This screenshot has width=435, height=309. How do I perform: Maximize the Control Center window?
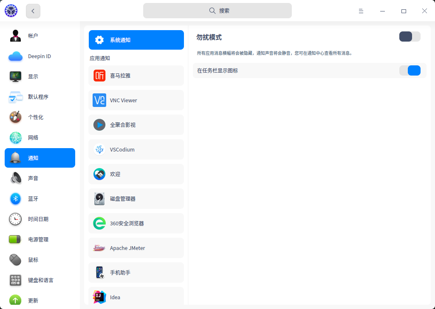(x=404, y=11)
